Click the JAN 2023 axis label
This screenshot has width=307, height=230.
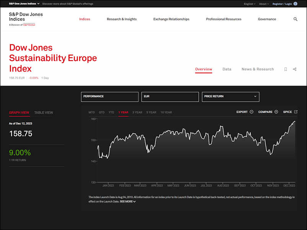click(108, 185)
